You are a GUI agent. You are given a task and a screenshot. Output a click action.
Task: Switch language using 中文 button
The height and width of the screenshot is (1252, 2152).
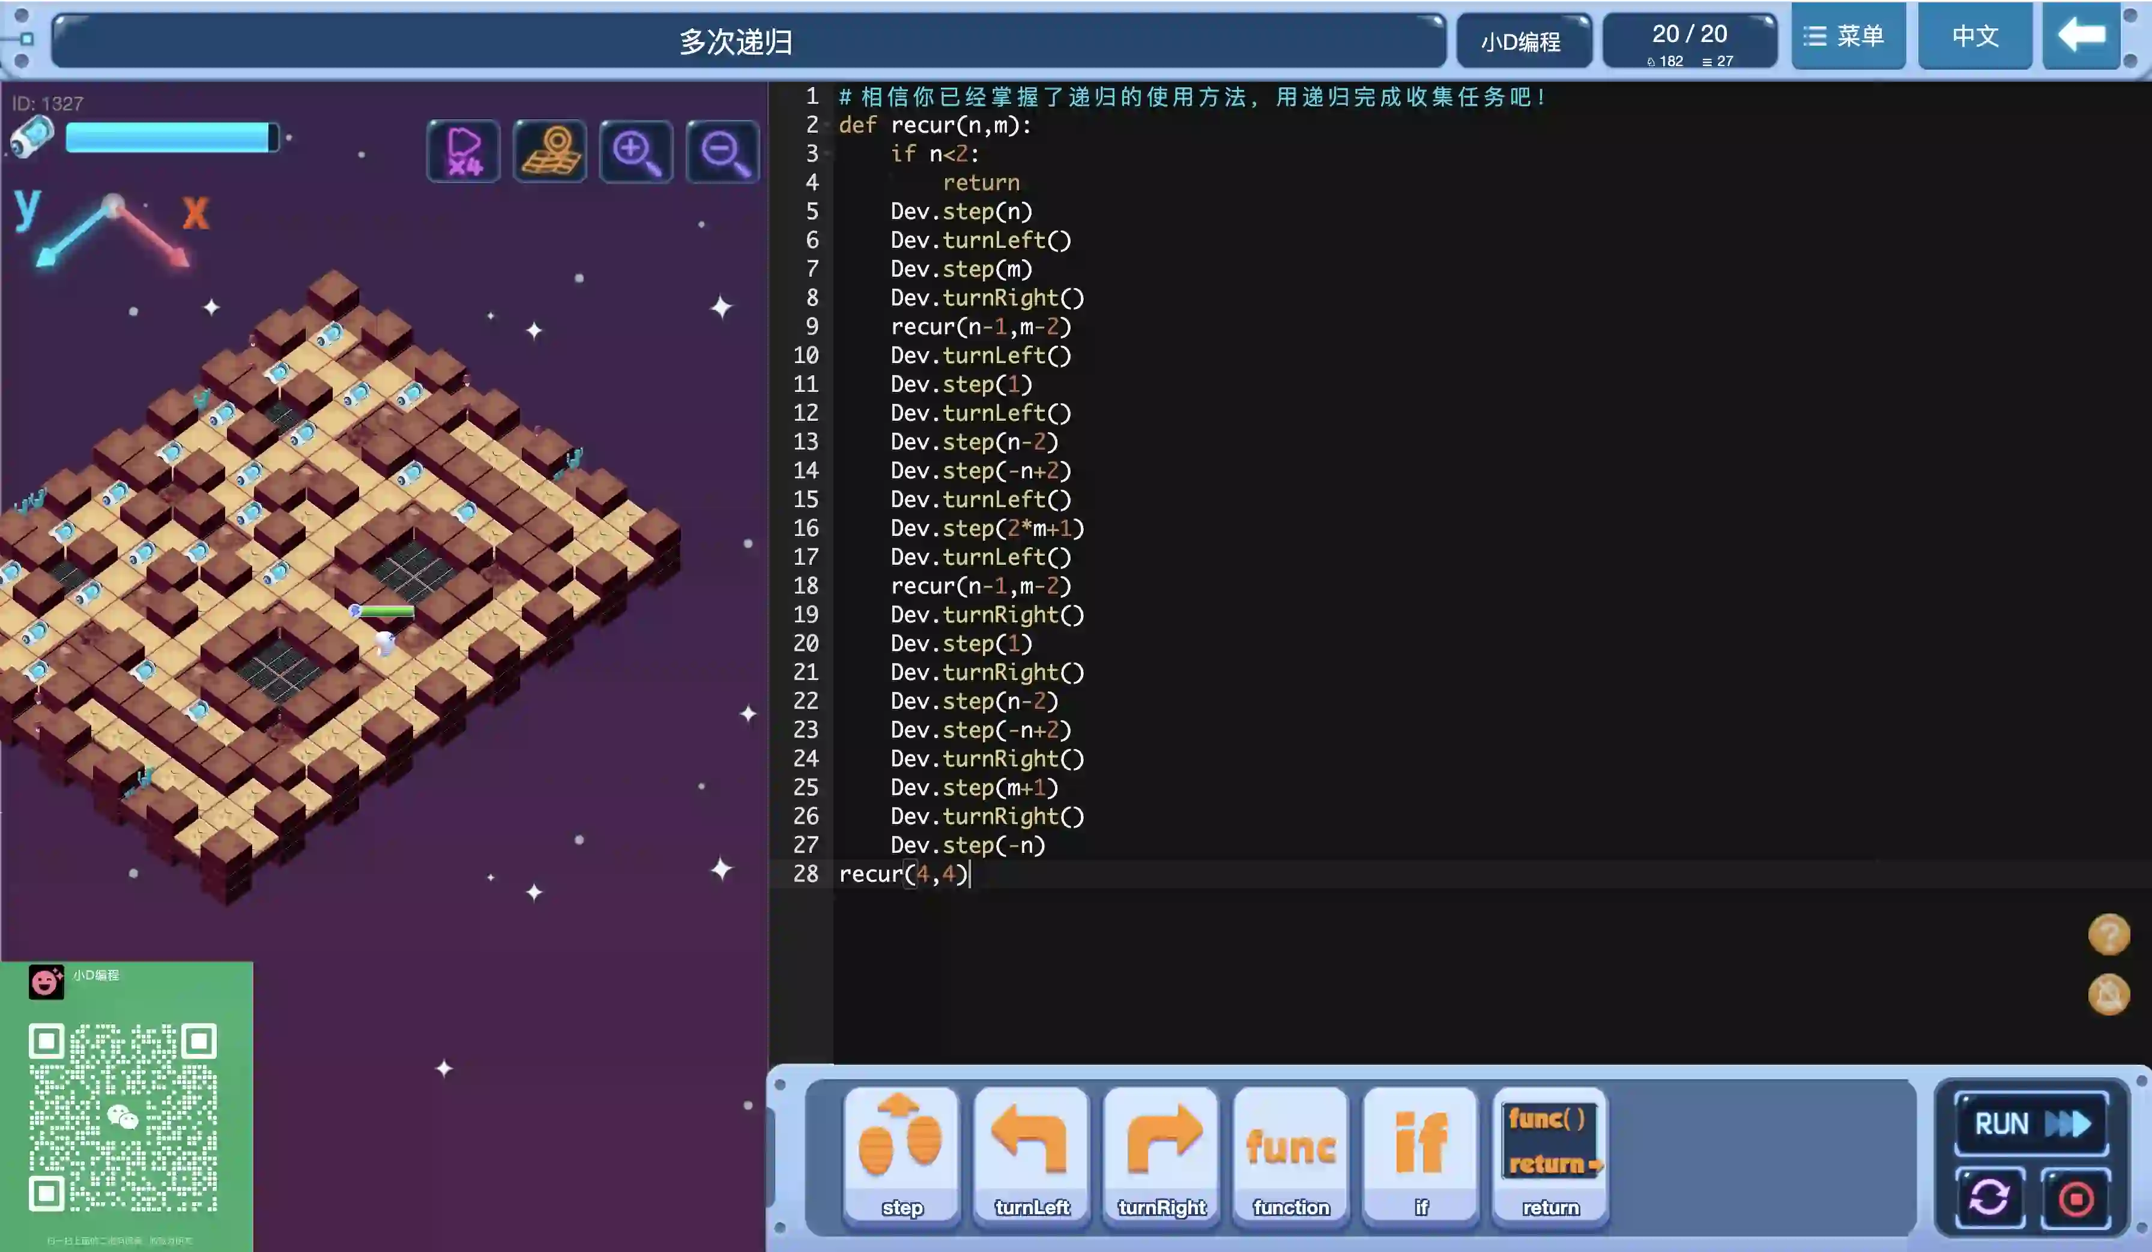click(1974, 36)
